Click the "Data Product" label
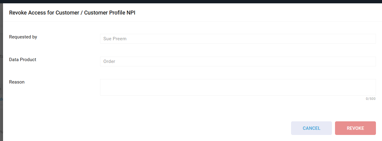 tap(23, 60)
